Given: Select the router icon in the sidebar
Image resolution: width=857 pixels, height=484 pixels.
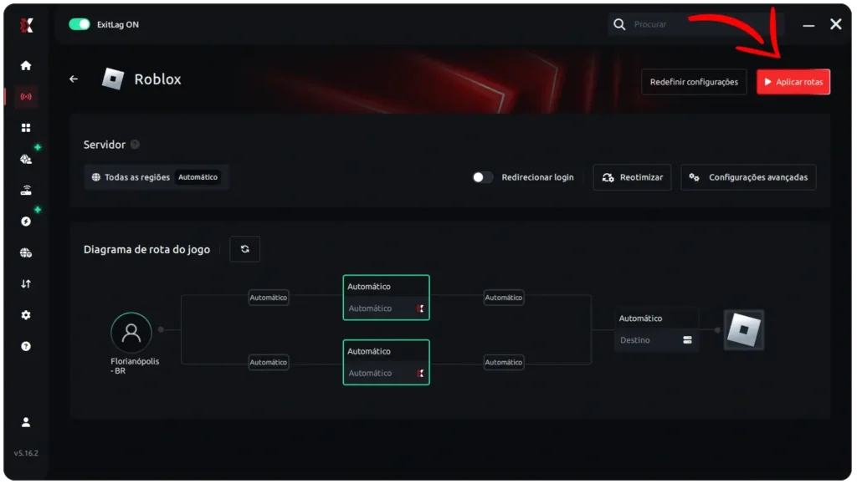Looking at the screenshot, I should point(26,189).
